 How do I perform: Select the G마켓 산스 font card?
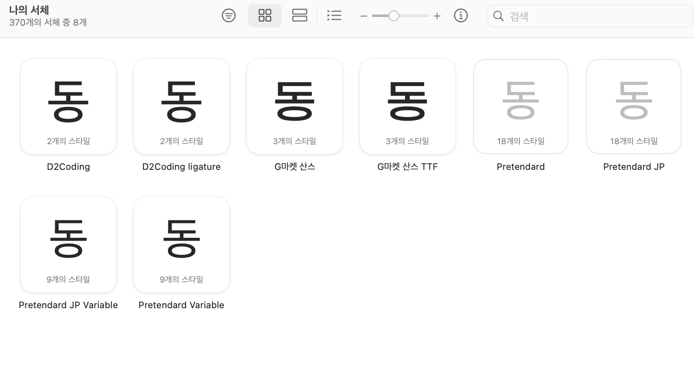[295, 106]
